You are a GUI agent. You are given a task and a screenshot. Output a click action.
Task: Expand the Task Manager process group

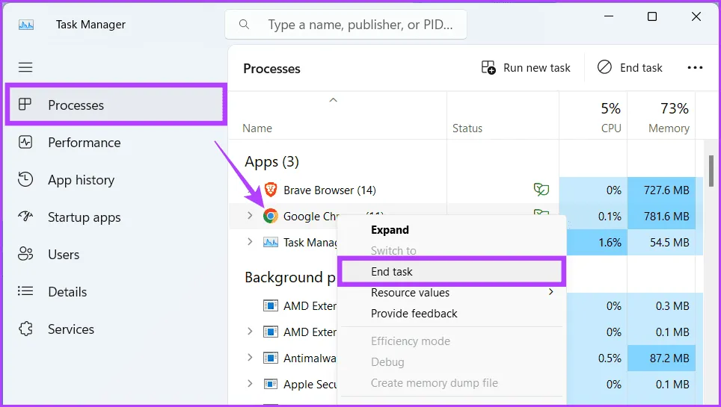pos(251,242)
